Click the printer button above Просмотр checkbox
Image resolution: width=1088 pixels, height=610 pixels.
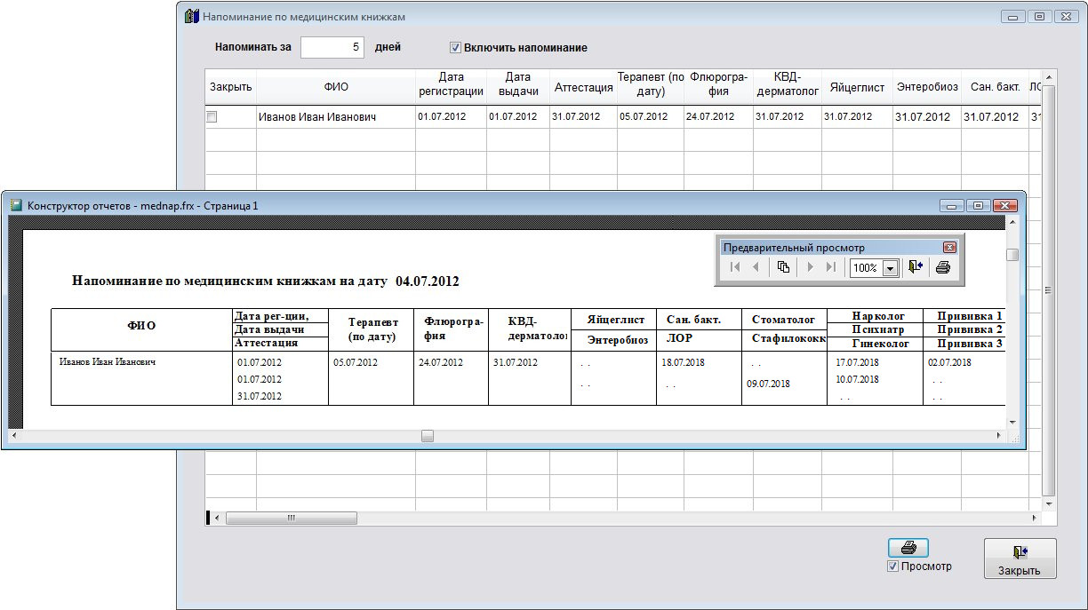coord(908,548)
